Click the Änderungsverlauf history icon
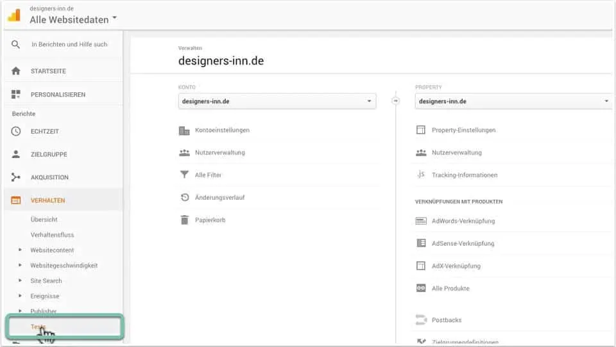 coord(185,198)
